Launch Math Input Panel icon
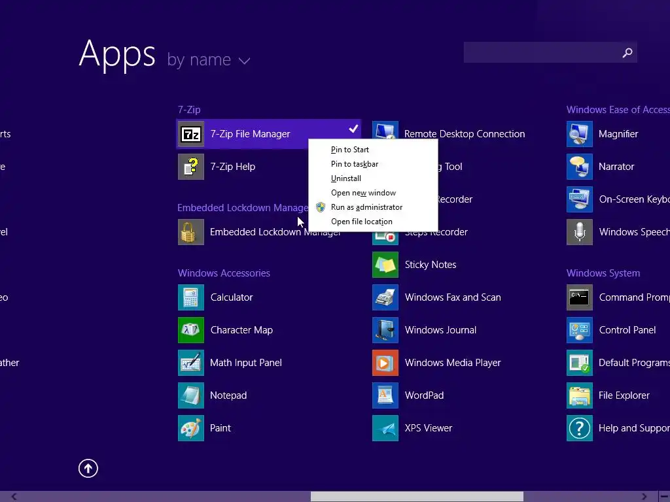This screenshot has width=670, height=502. [190, 363]
